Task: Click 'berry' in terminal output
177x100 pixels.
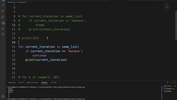Action: 10,92
